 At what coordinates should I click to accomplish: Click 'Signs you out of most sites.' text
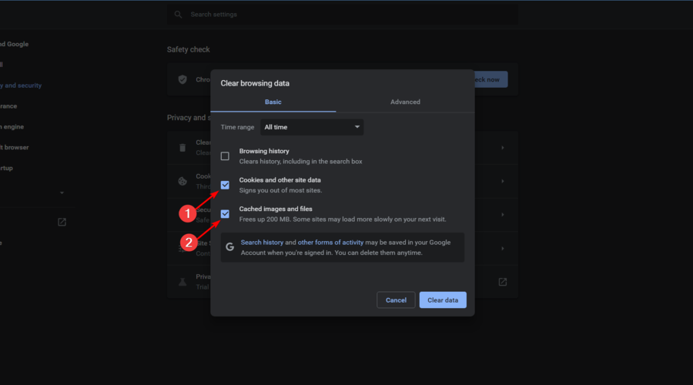pyautogui.click(x=280, y=190)
